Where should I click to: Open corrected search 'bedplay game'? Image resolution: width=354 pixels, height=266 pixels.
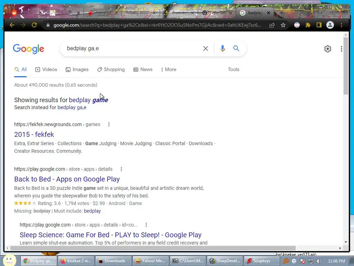88,100
